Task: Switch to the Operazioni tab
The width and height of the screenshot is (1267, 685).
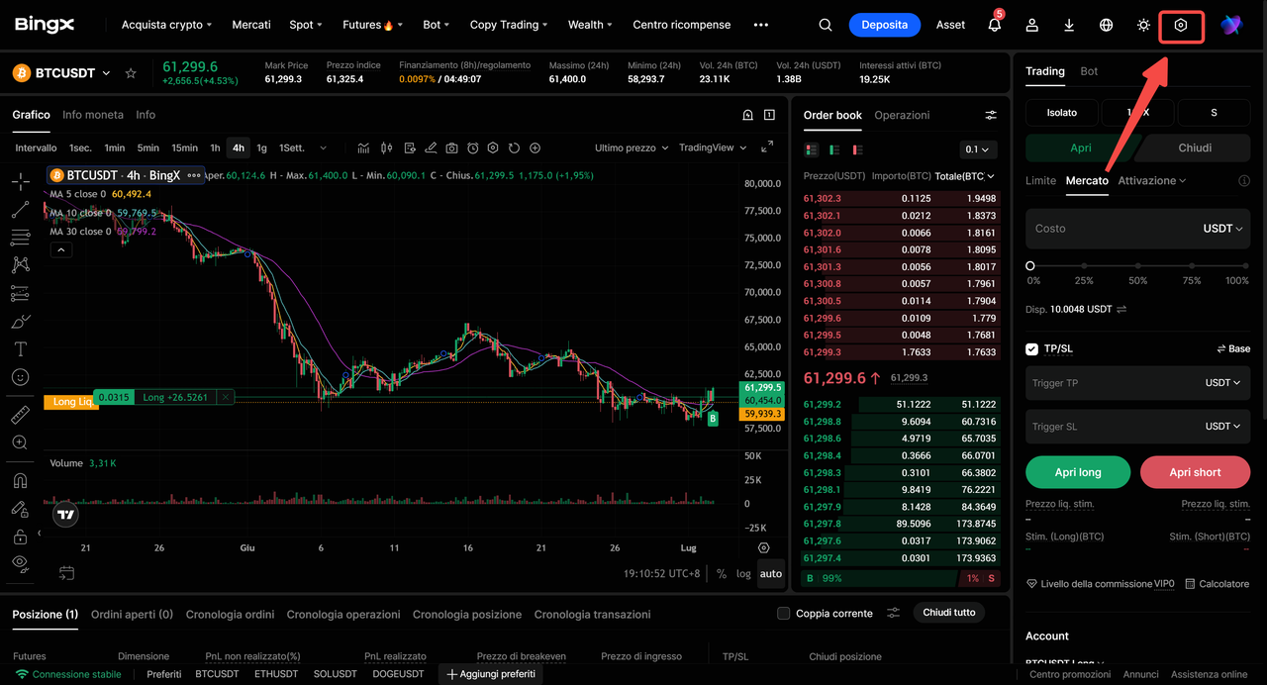Action: (x=902, y=115)
